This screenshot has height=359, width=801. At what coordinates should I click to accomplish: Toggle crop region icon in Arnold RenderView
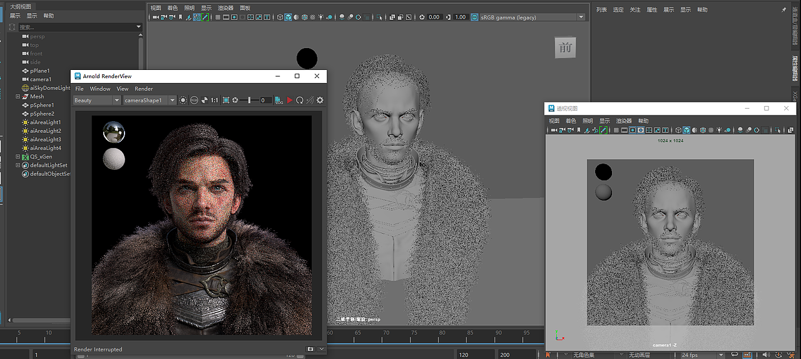(226, 100)
